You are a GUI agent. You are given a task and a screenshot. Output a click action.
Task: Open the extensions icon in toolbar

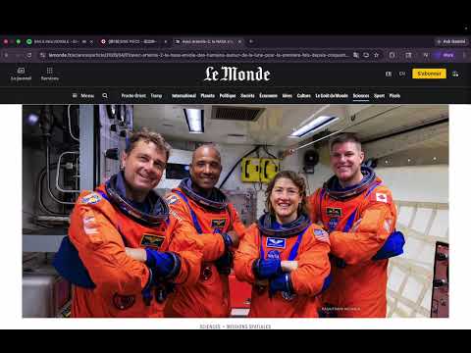(392, 55)
